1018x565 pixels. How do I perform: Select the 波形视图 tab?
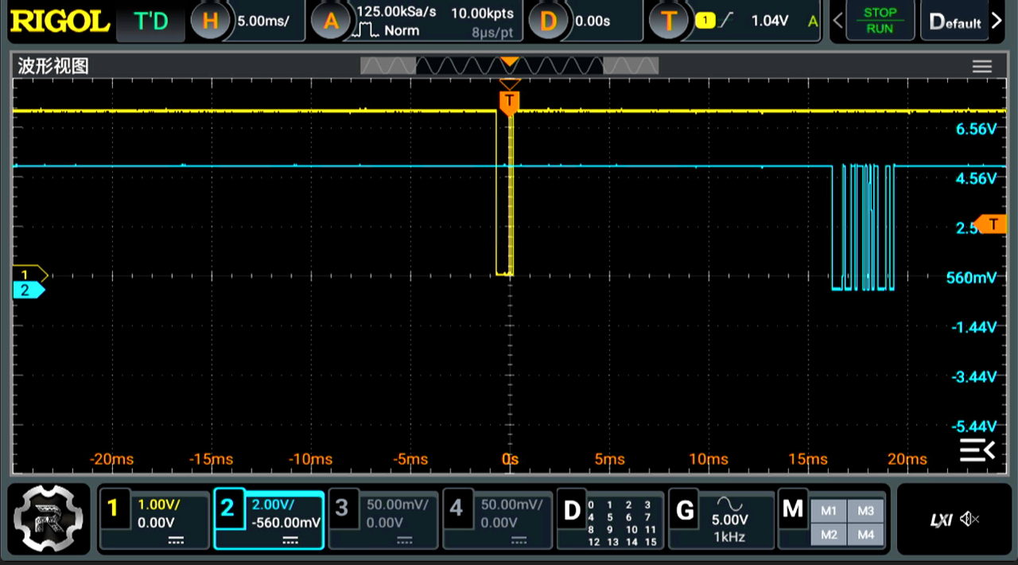(x=52, y=66)
